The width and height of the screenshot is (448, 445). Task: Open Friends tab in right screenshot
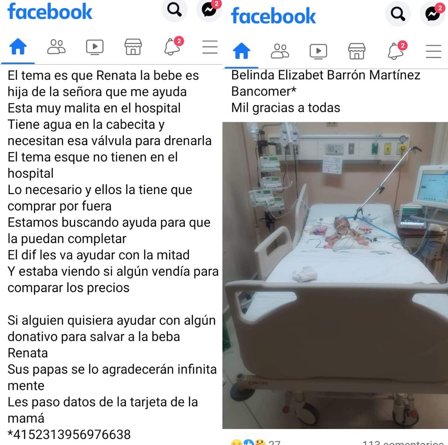[x=280, y=51]
